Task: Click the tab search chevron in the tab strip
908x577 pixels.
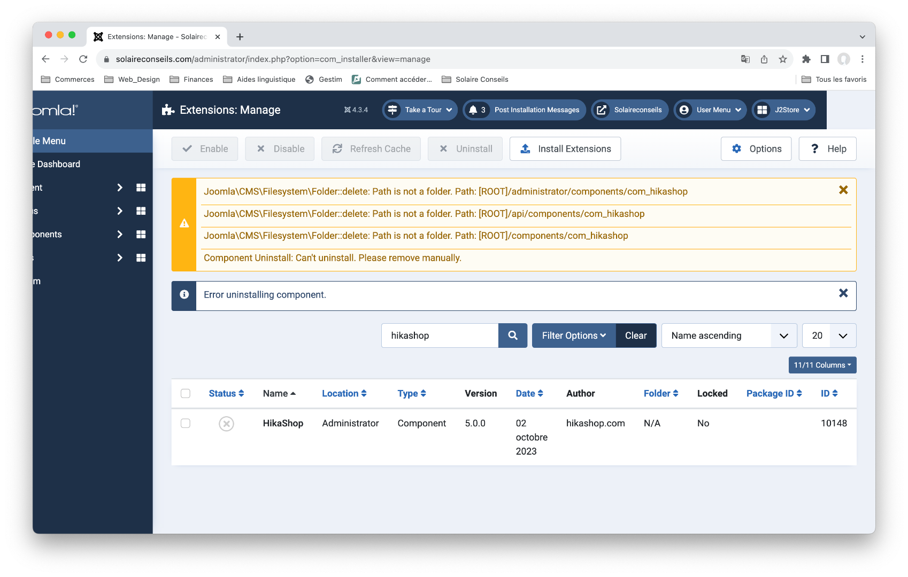Action: pos(863,37)
